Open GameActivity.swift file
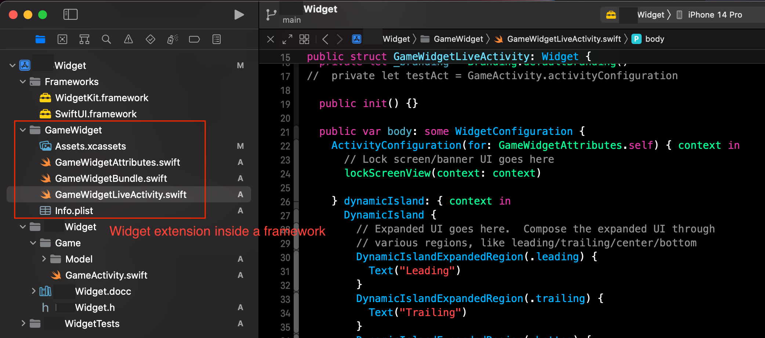The image size is (765, 338). [106, 275]
